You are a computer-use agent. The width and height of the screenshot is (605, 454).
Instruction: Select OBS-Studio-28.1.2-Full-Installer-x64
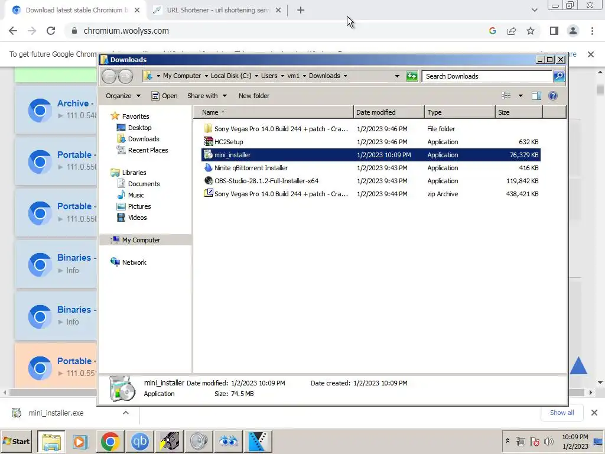371,181
